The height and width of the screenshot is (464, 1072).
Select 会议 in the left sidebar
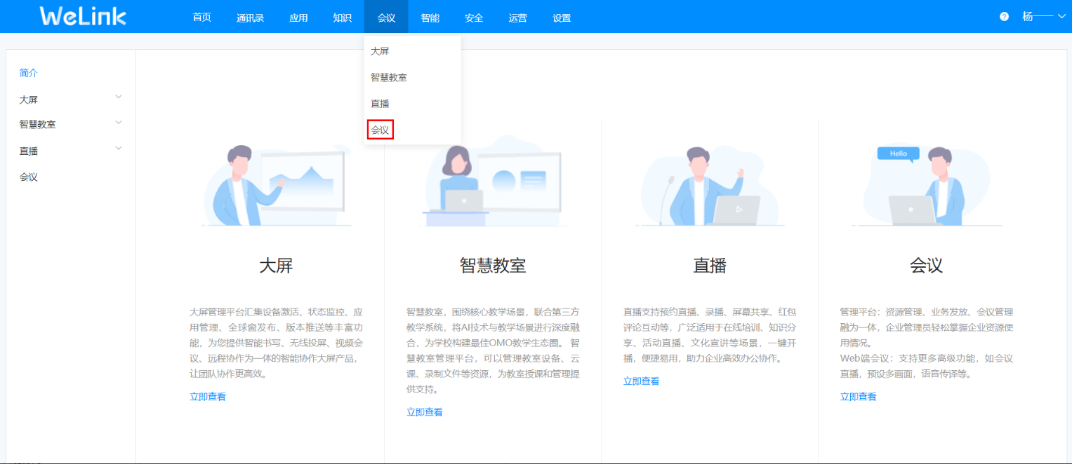pyautogui.click(x=28, y=176)
